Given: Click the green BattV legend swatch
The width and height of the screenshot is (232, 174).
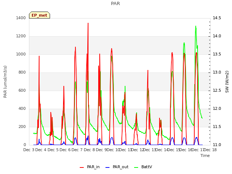Looking at the screenshot, I should [136, 167].
